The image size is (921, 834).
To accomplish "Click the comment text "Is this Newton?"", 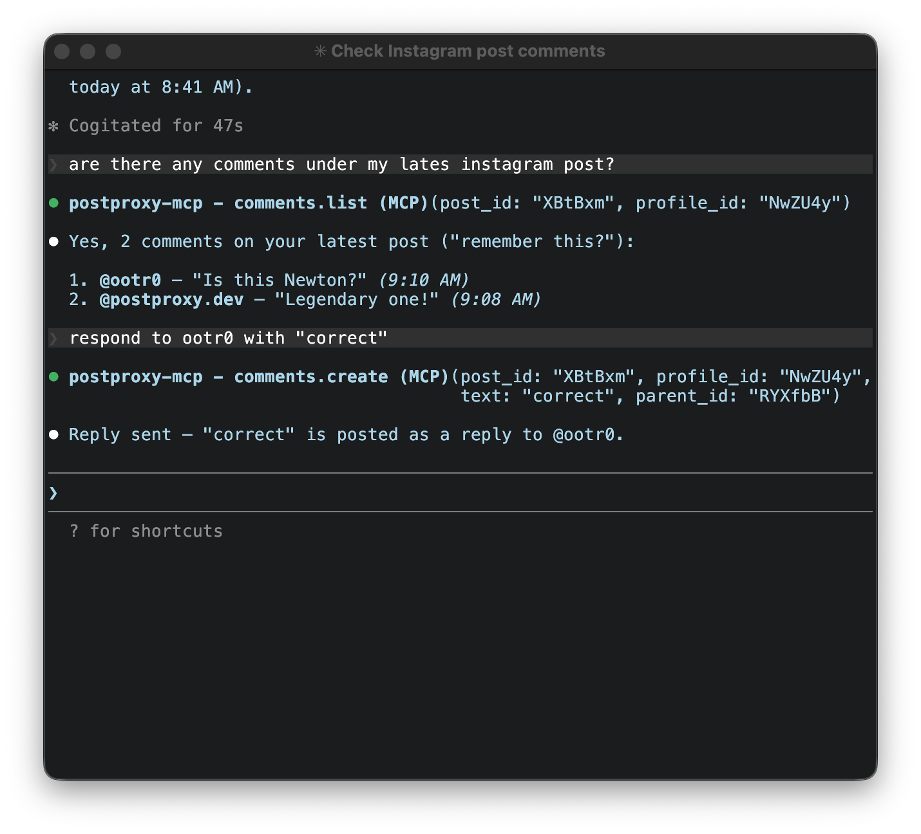I will click(x=280, y=280).
